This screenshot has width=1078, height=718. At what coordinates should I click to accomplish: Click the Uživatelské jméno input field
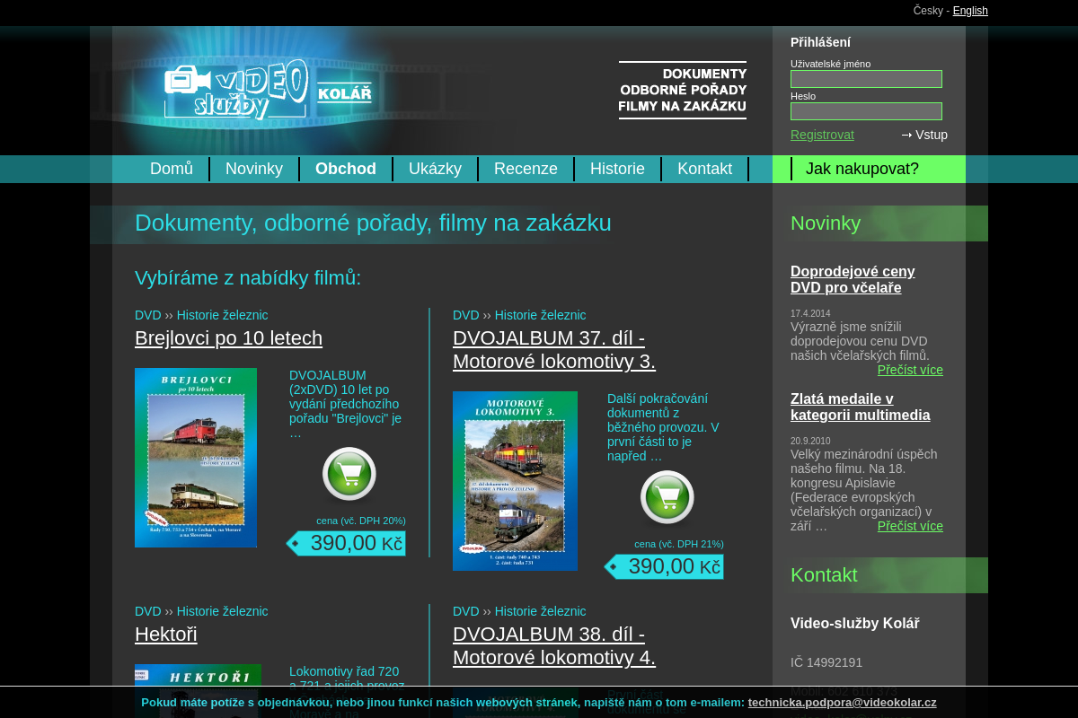pos(866,79)
